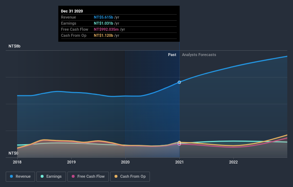
Task: Toggle the Revenue legend button
Action: click(x=20, y=177)
